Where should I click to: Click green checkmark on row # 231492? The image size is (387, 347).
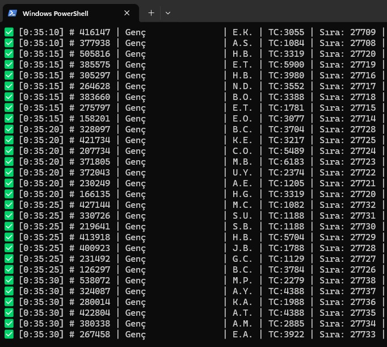(9, 259)
